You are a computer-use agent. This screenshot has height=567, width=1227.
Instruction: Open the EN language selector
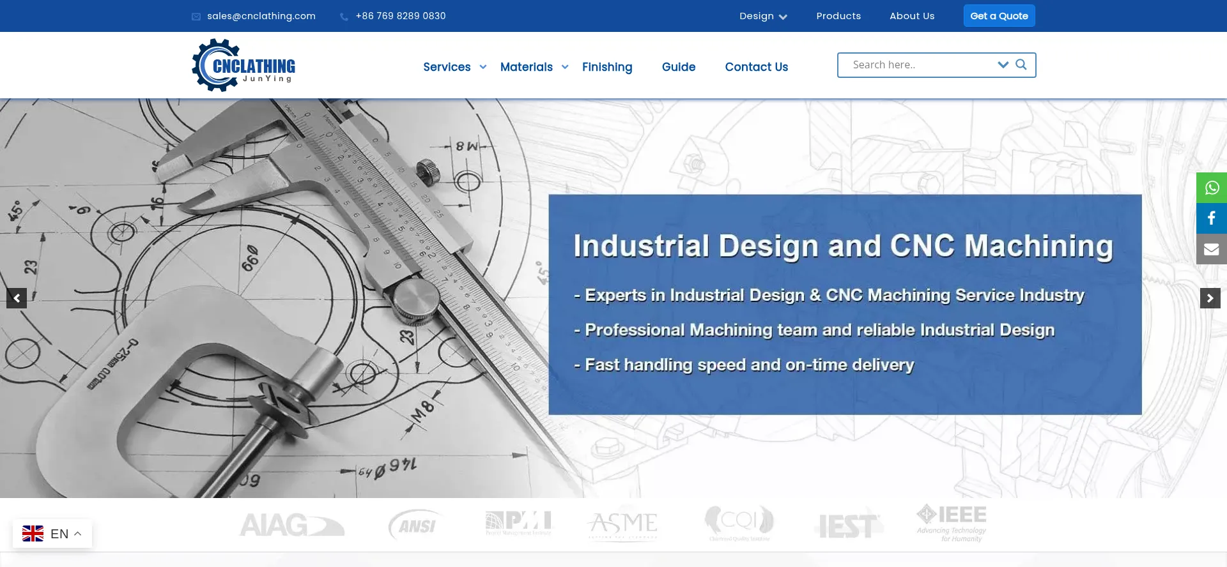click(x=52, y=534)
